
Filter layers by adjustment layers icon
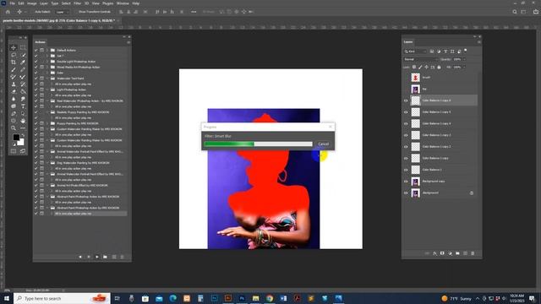(x=439, y=52)
